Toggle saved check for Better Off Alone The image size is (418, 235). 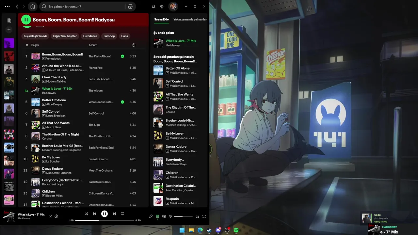pos(122,102)
